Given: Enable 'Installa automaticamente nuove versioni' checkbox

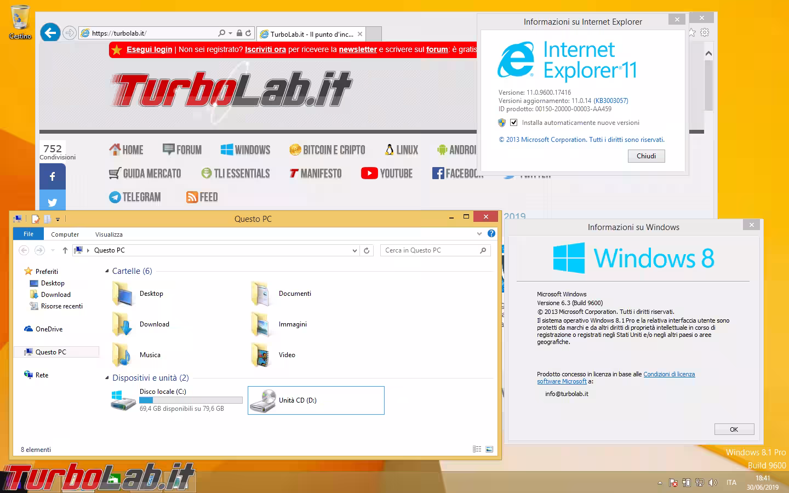Looking at the screenshot, I should click(x=513, y=122).
